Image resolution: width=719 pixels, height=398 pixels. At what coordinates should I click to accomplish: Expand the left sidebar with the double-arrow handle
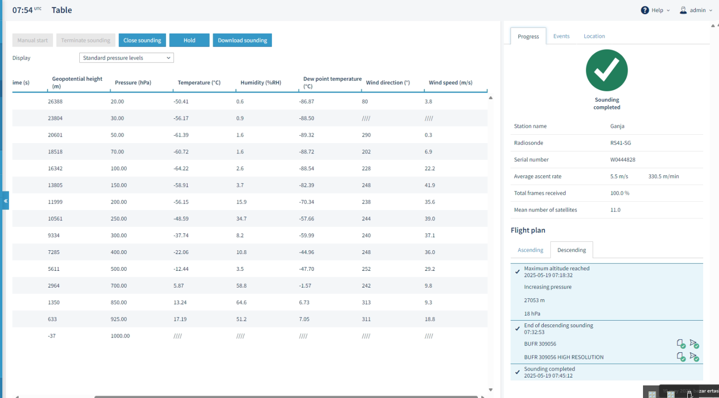point(6,201)
